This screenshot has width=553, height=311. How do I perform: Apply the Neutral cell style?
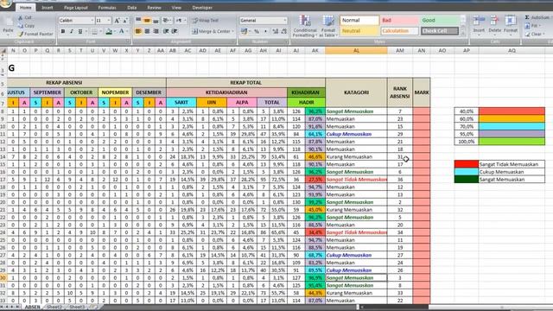point(359,31)
